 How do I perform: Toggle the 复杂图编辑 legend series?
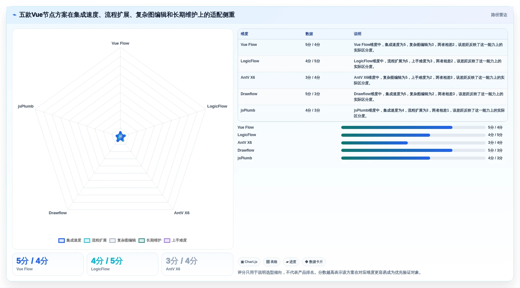coord(122,240)
